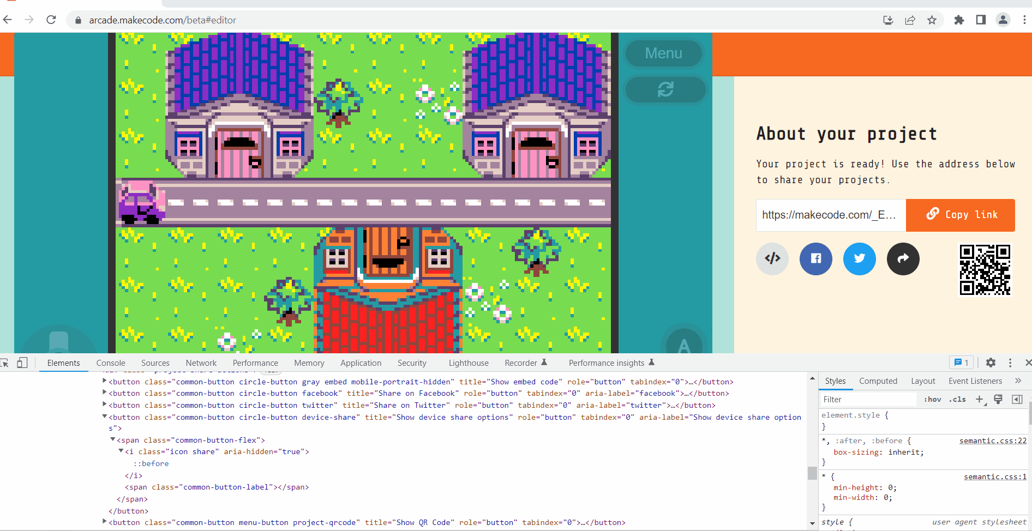
Task: Open DevTools settings gear
Action: point(991,363)
